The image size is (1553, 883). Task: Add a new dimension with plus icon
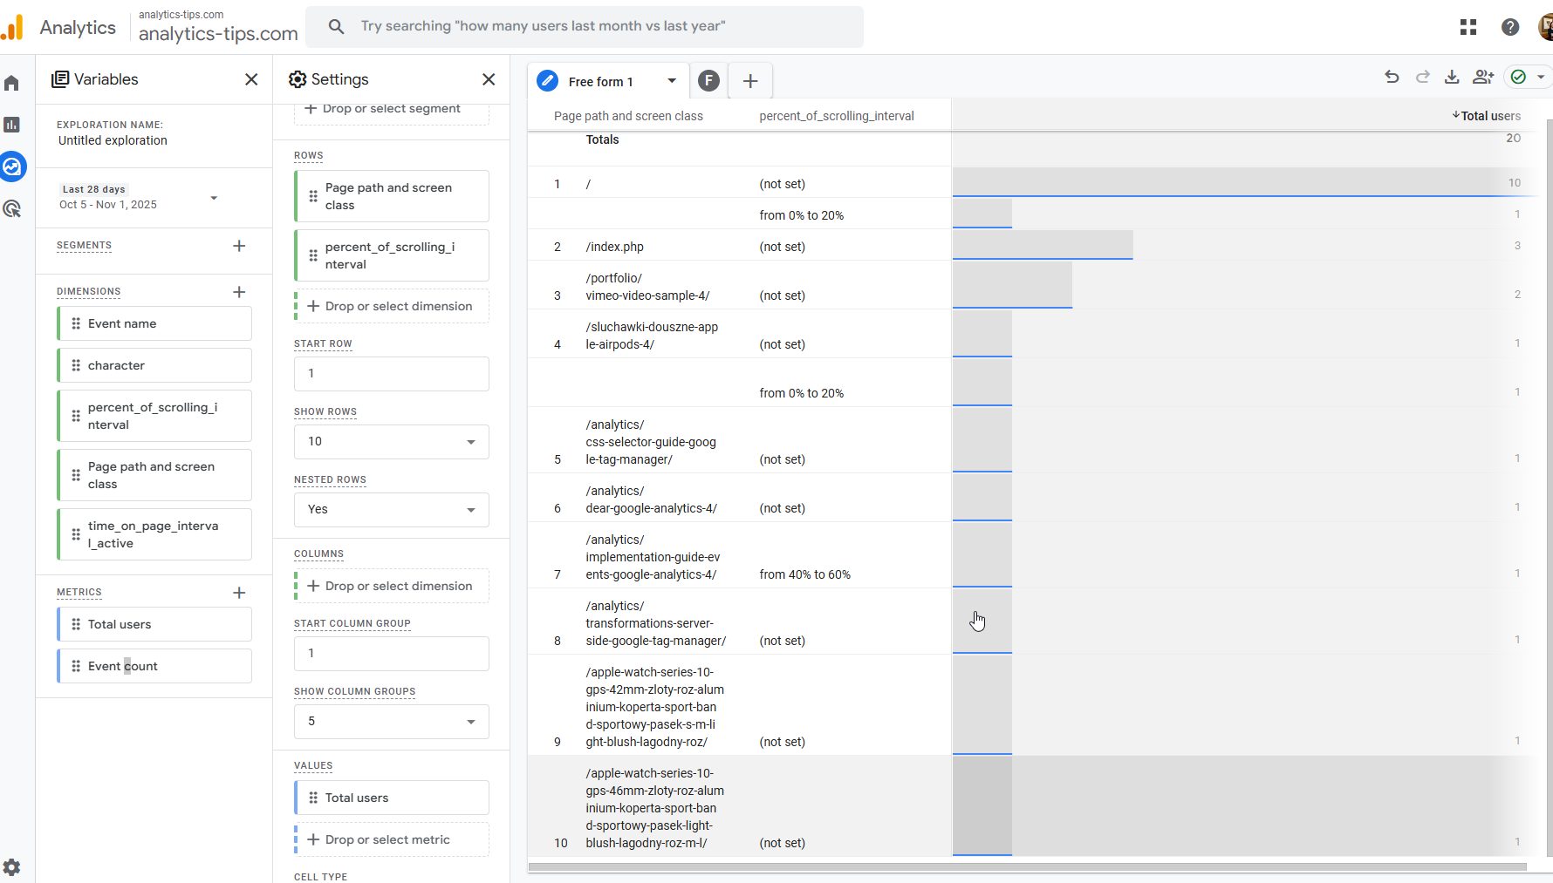[239, 292]
